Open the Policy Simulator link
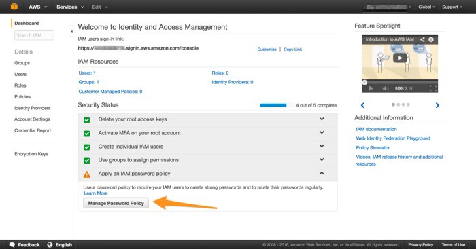 coord(373,147)
